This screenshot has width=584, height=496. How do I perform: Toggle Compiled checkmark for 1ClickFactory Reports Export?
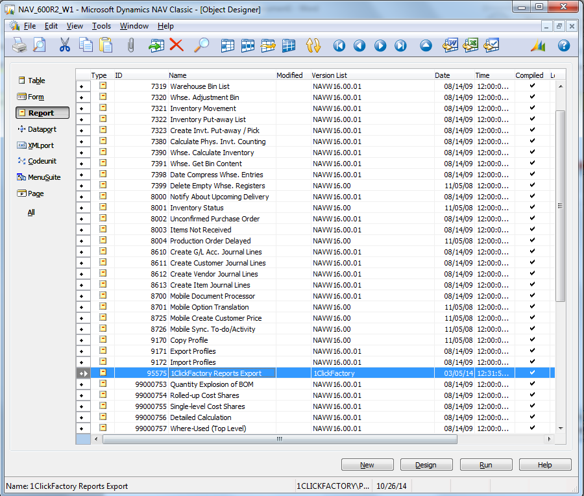tap(532, 373)
